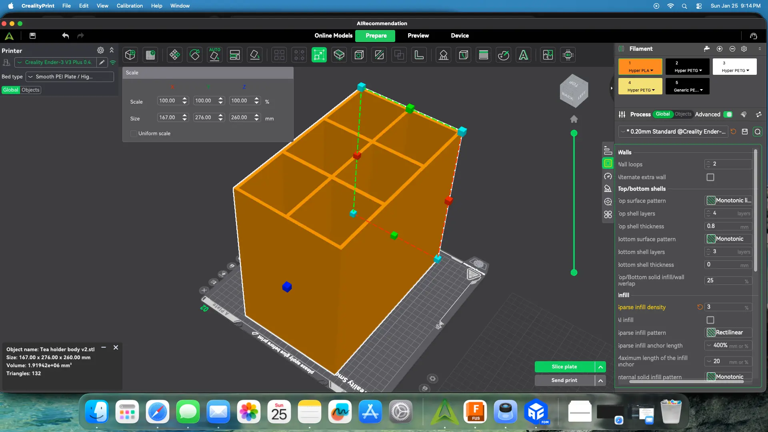768x432 pixels.
Task: Click the Undo arrow icon
Action: [x=66, y=36]
